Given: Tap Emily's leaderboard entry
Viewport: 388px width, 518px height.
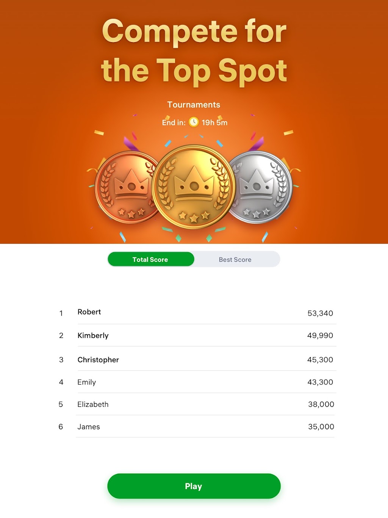Looking at the screenshot, I should pos(86,382).
